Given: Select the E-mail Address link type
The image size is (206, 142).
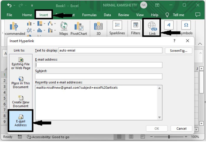Looking at the screenshot, I should pos(21,120).
